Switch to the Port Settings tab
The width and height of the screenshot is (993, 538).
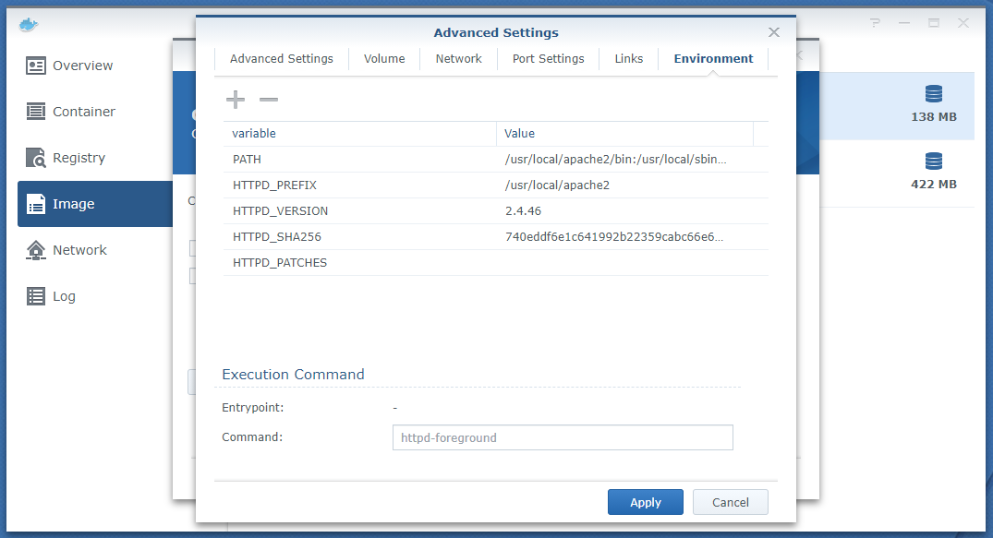tap(548, 58)
